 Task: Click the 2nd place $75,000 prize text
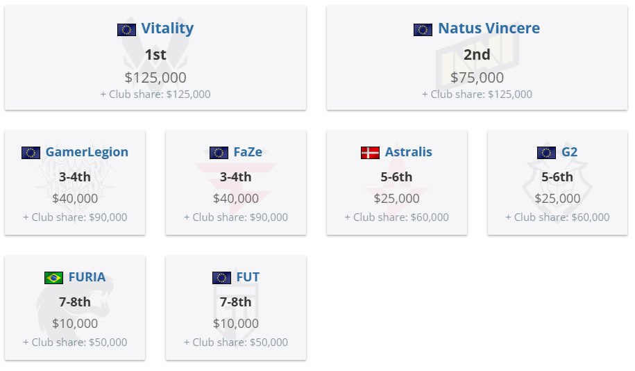tap(477, 77)
